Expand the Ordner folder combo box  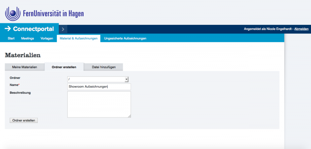pyautogui.click(x=98, y=79)
